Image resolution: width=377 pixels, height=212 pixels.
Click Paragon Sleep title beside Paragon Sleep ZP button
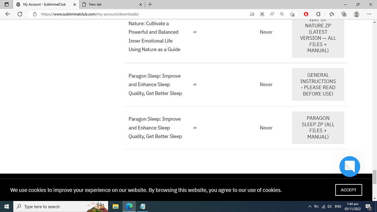pos(155,128)
